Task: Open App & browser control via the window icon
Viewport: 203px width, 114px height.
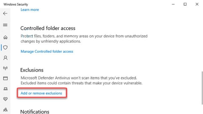Action: coord(5,78)
